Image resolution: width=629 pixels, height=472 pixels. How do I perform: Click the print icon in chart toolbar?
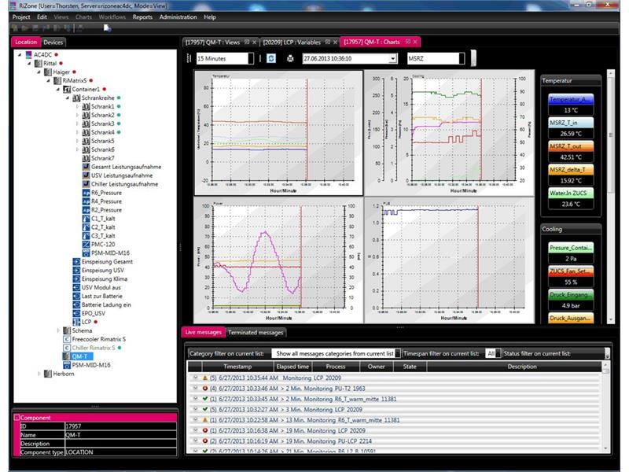[x=290, y=58]
